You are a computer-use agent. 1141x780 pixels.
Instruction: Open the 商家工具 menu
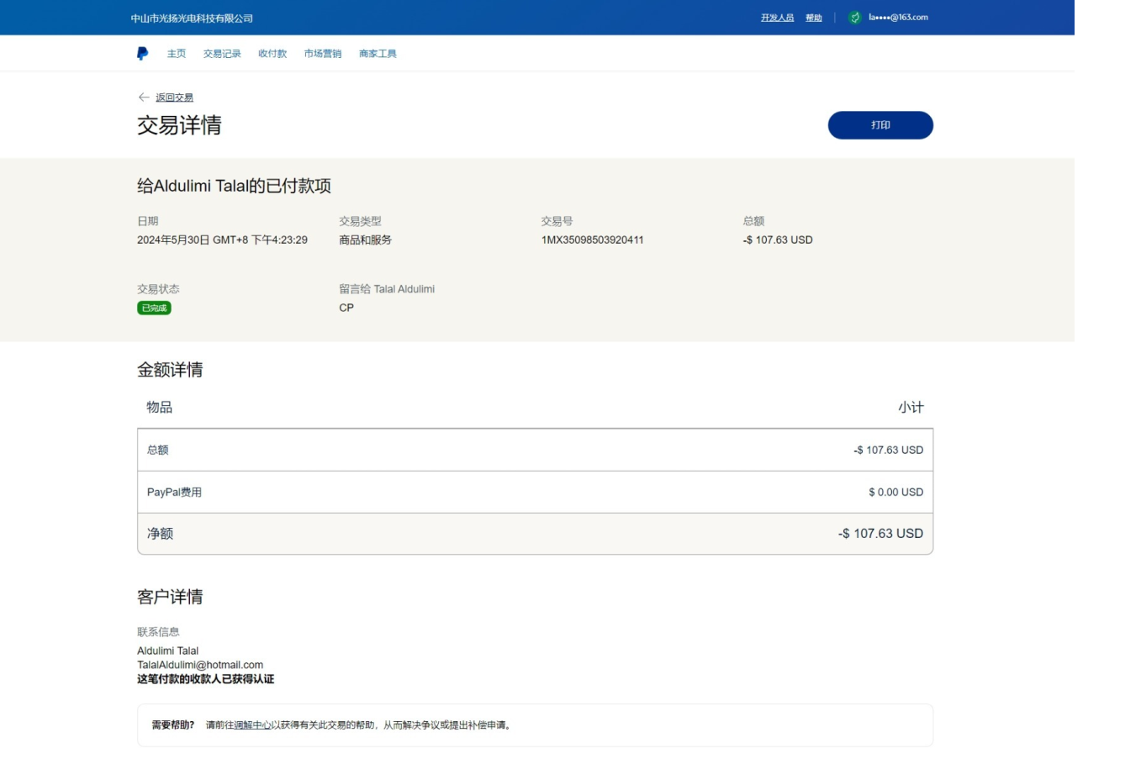(x=378, y=54)
